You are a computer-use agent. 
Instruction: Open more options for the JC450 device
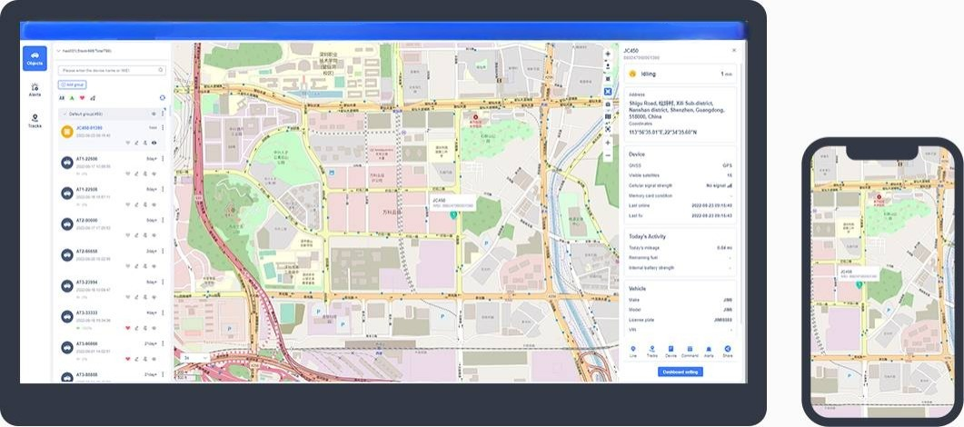click(163, 128)
